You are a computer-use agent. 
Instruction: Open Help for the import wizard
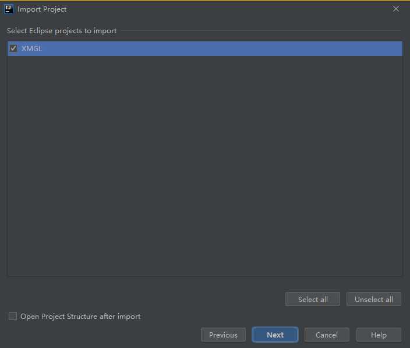[379, 335]
